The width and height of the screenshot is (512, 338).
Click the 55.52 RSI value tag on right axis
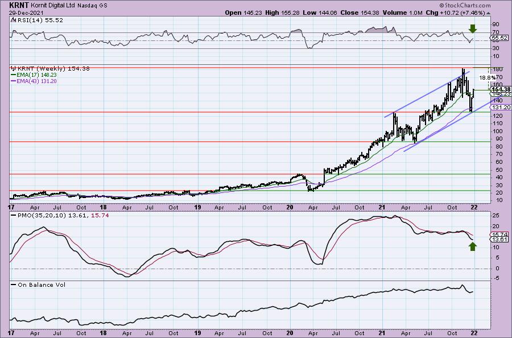point(499,38)
